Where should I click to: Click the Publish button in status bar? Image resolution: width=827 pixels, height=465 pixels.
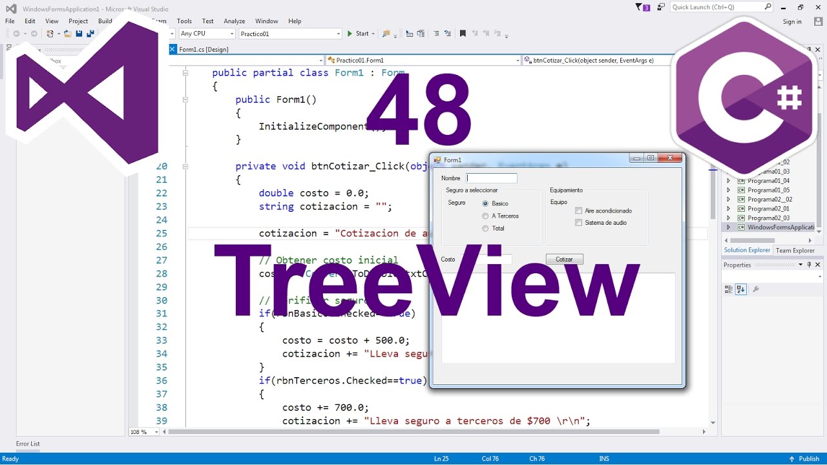pyautogui.click(x=804, y=459)
